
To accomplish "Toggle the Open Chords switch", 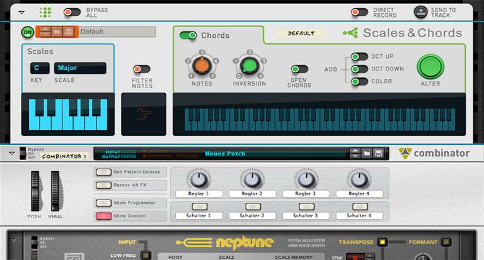I will click(x=299, y=69).
